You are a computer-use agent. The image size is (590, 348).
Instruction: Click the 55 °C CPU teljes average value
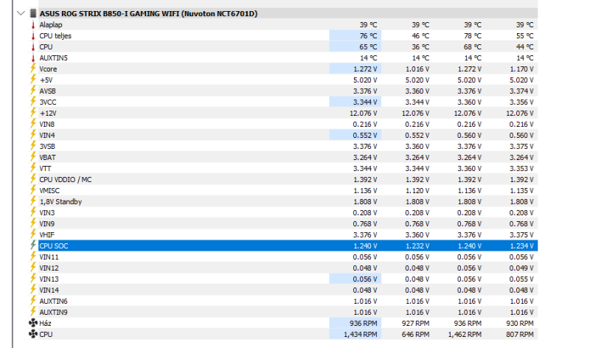(x=524, y=35)
